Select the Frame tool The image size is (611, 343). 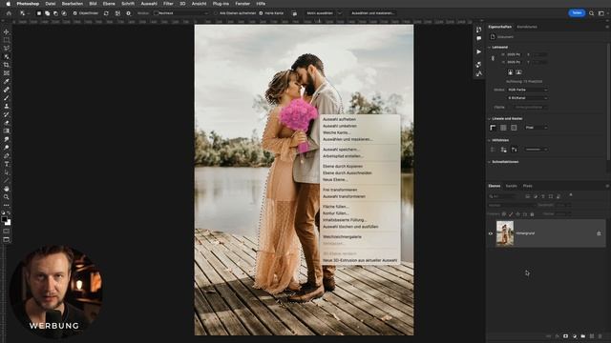[x=7, y=73]
